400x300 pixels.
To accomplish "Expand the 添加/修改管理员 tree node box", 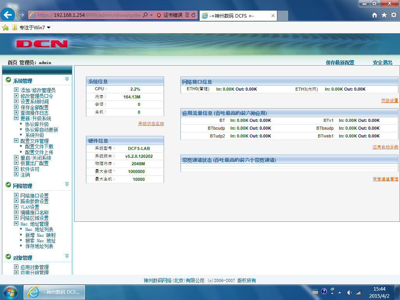I will tap(16, 90).
